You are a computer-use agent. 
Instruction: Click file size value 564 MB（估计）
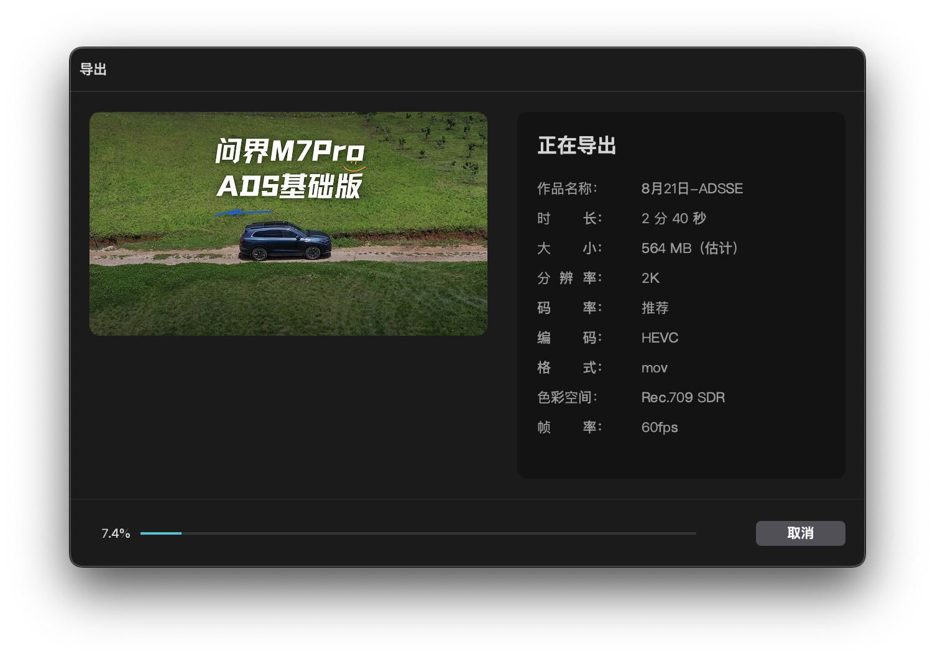pos(690,248)
